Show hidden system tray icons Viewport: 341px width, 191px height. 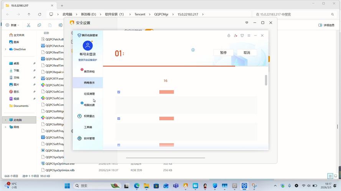pyautogui.click(x=275, y=186)
